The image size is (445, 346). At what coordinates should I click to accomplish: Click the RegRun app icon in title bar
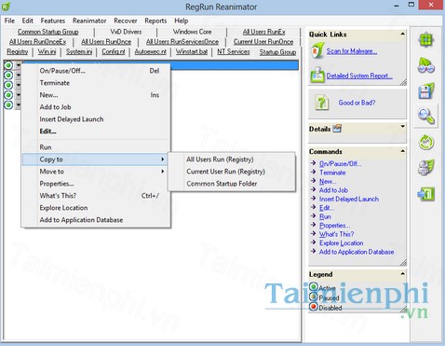tap(6, 6)
